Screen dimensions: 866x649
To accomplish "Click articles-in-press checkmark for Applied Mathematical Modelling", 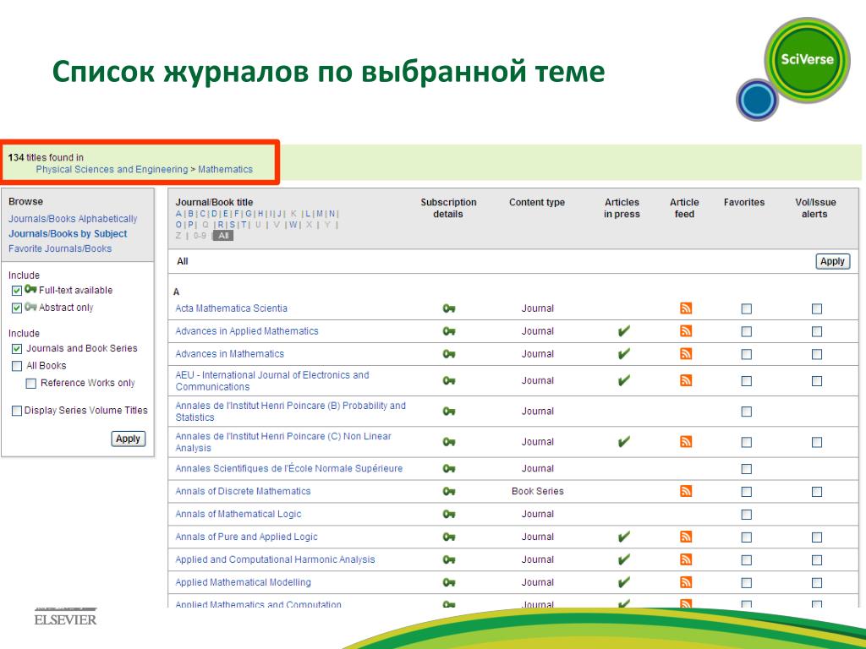I will tap(623, 582).
